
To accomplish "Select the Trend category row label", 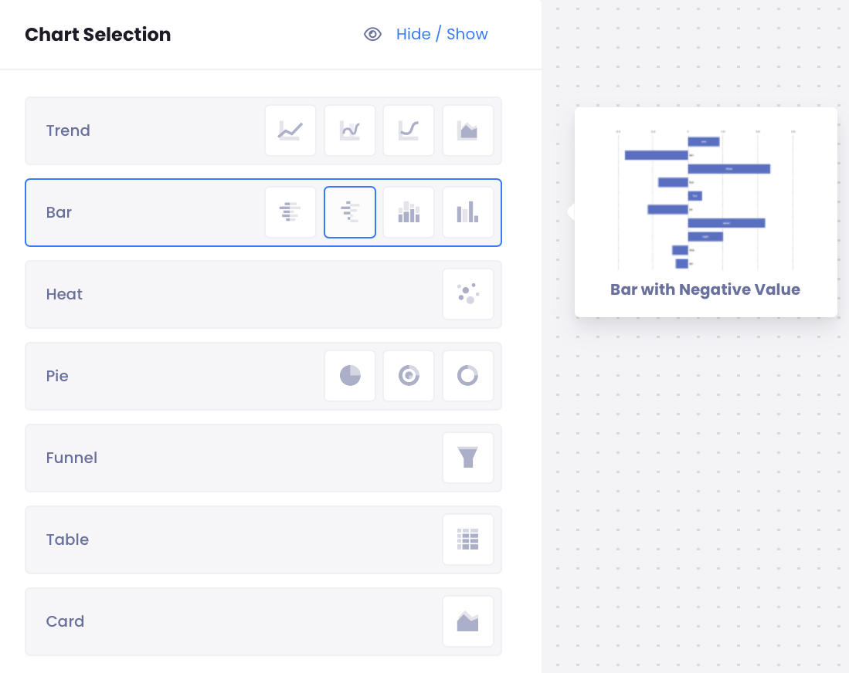I will pyautogui.click(x=68, y=130).
